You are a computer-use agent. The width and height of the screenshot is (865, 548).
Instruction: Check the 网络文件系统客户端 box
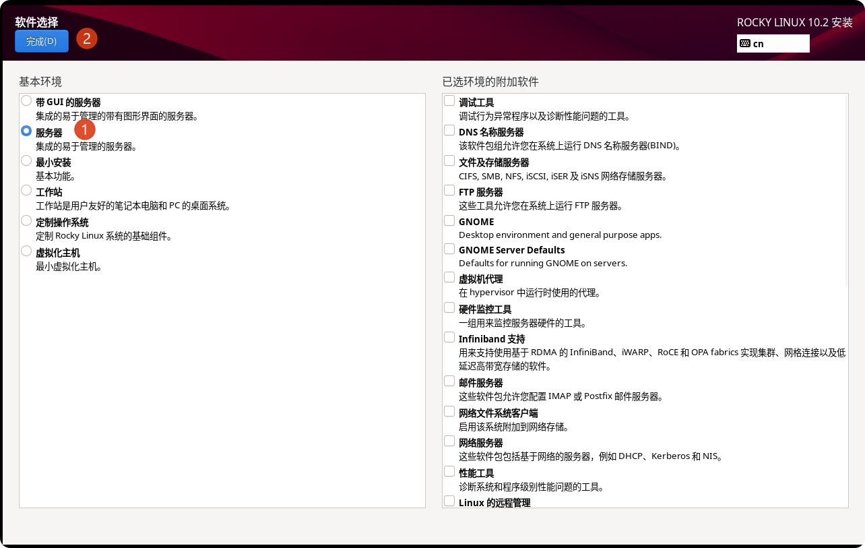(449, 411)
